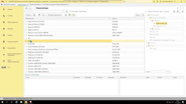Open Закупки cart icon in sidebar

tap(4, 35)
